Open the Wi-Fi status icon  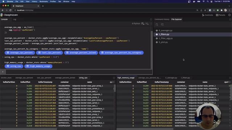[204, 1]
